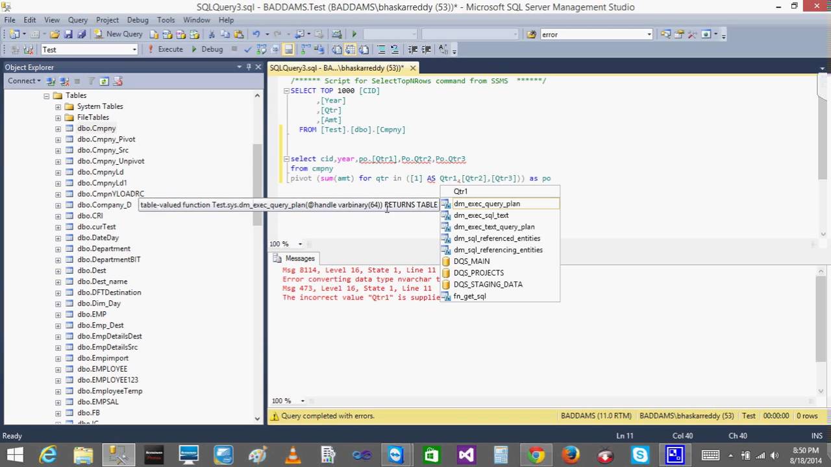
Task: Open the Query menu
Action: (78, 20)
